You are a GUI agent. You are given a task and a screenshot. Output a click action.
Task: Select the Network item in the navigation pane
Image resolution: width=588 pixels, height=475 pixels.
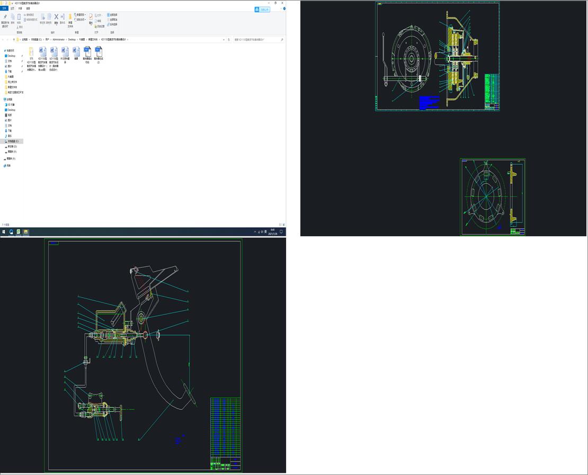click(x=7, y=166)
